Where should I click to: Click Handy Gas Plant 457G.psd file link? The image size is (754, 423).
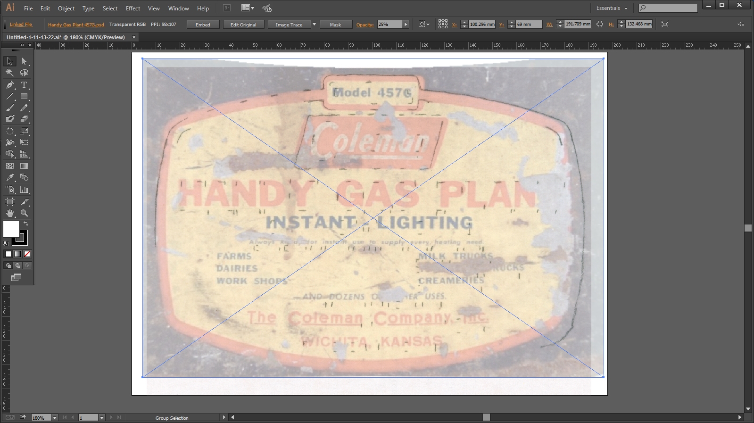click(76, 25)
